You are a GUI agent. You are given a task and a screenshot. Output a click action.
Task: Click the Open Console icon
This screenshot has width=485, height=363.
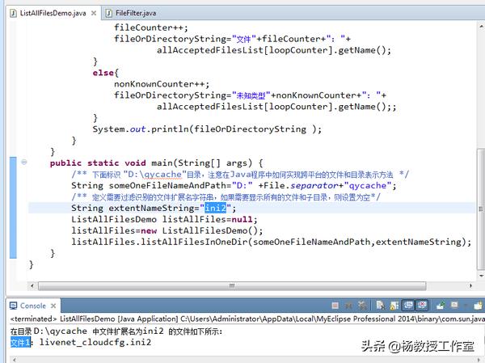pyautogui.click(x=479, y=306)
